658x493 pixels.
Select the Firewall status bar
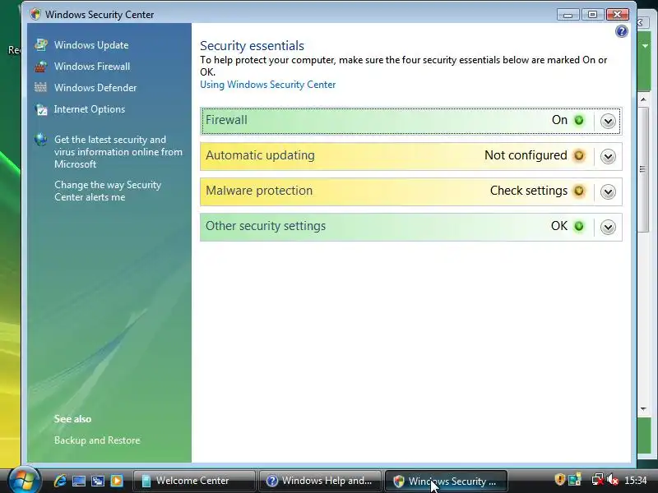(x=410, y=121)
